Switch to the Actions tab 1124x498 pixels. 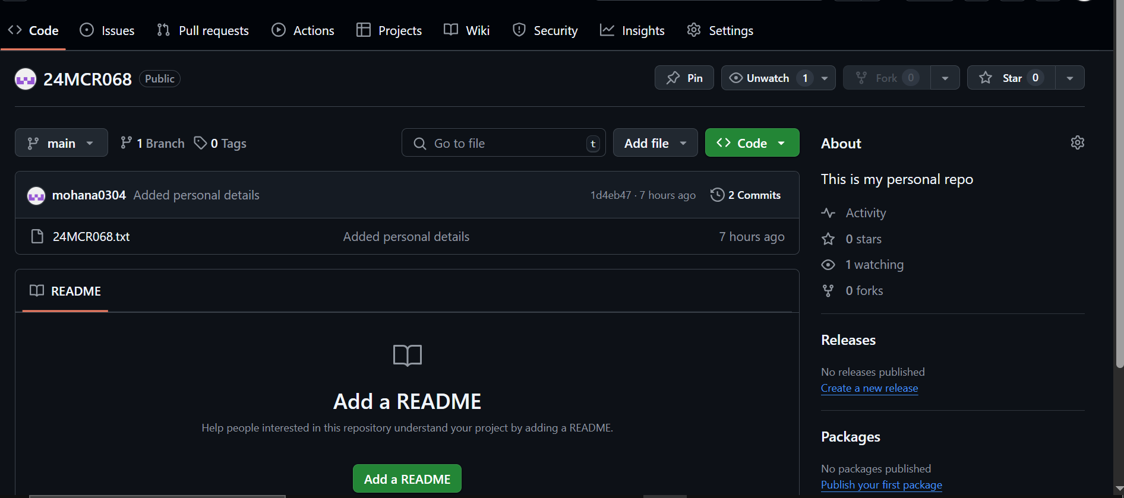303,30
